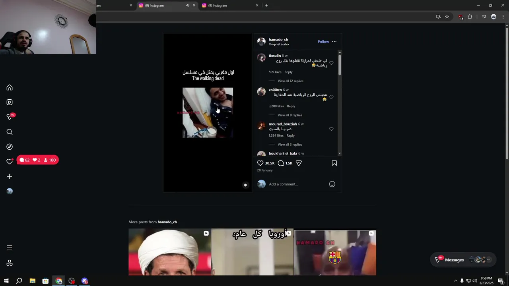Open tixsulin username in comments

(275, 56)
